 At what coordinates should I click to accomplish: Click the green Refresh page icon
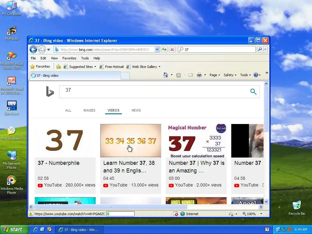point(164,50)
